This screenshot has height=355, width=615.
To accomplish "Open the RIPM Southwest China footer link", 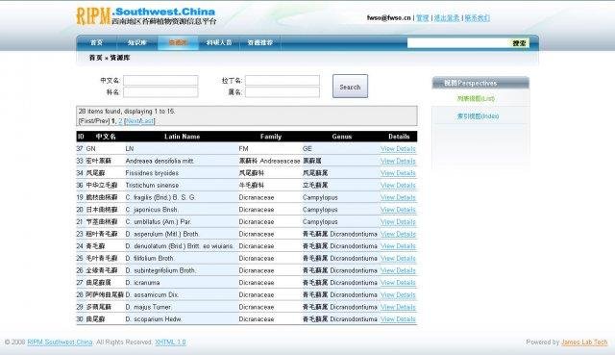I will [60, 342].
